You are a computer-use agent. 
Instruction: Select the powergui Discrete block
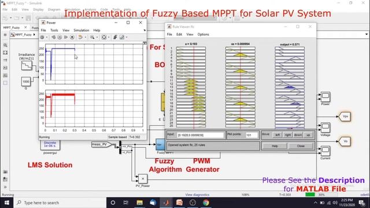(50, 144)
